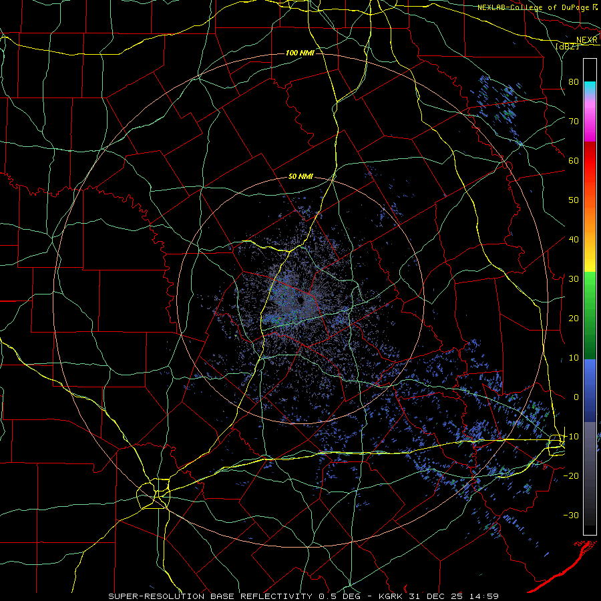Click the dBZ unit label
Image resolution: width=601 pixels, height=601 pixels.
click(x=567, y=46)
